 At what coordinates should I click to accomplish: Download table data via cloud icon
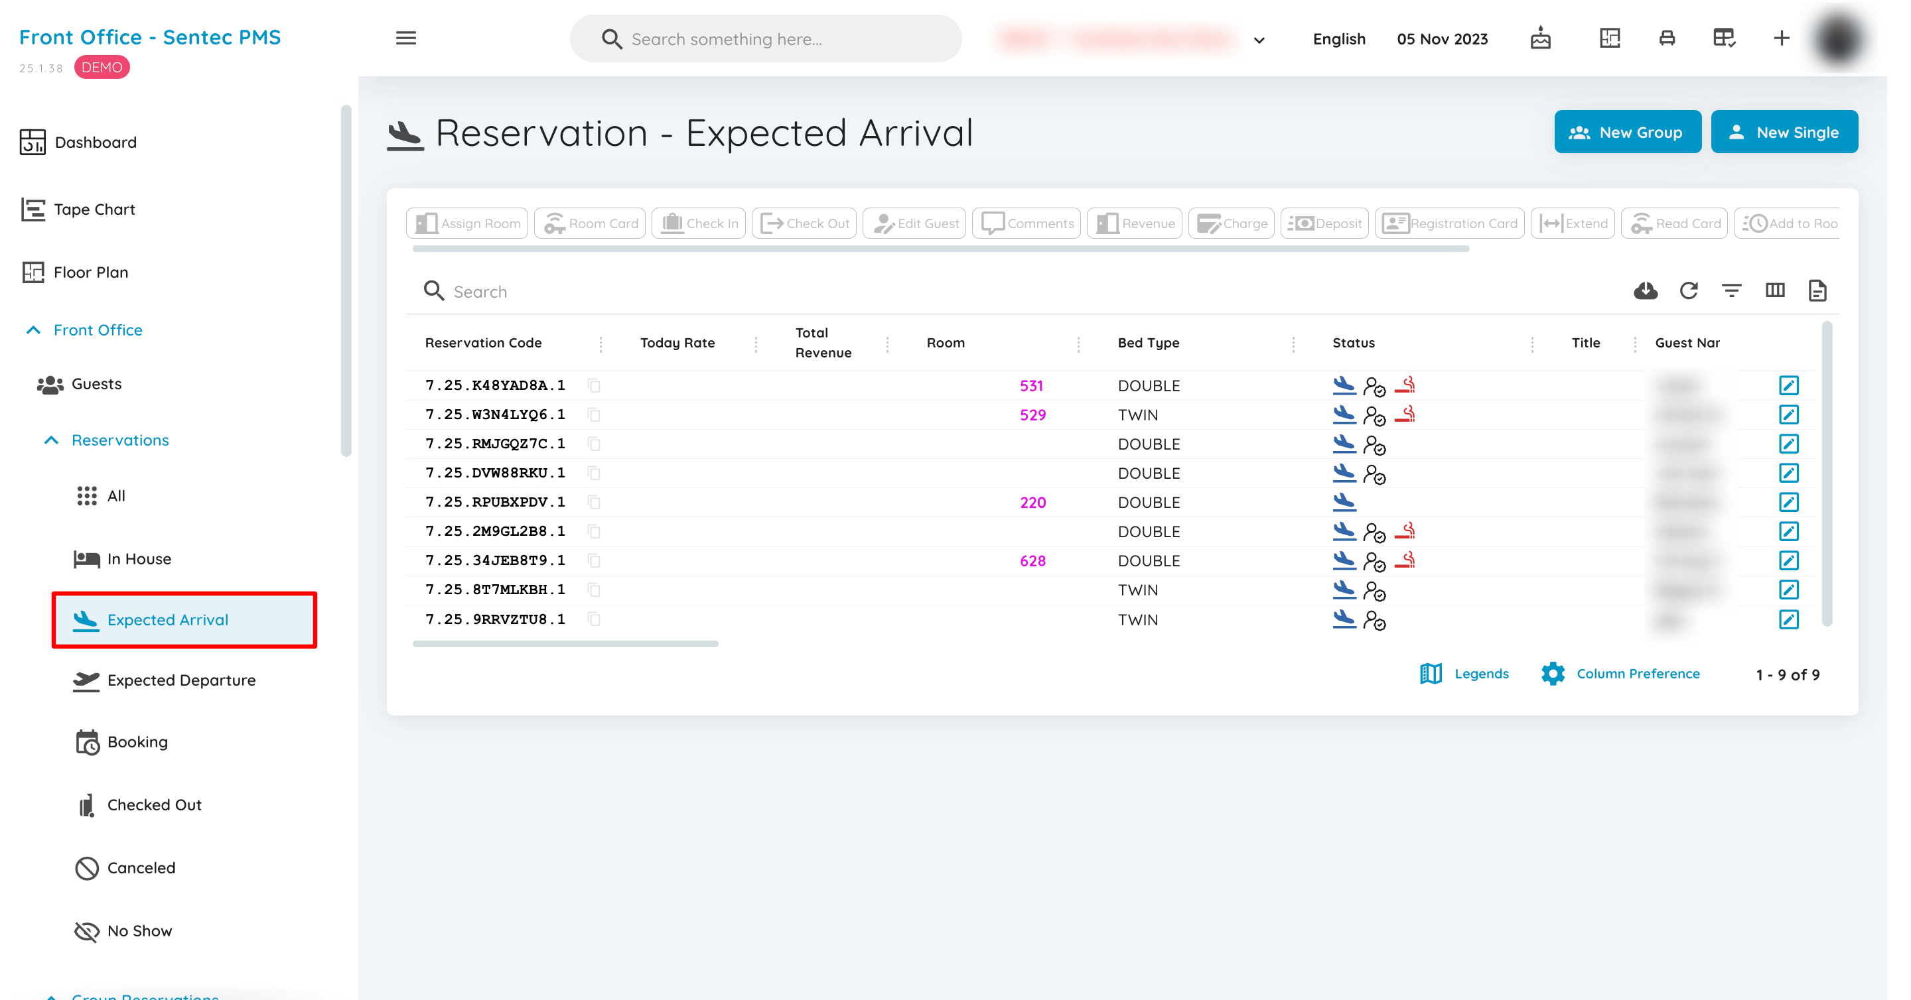point(1646,290)
